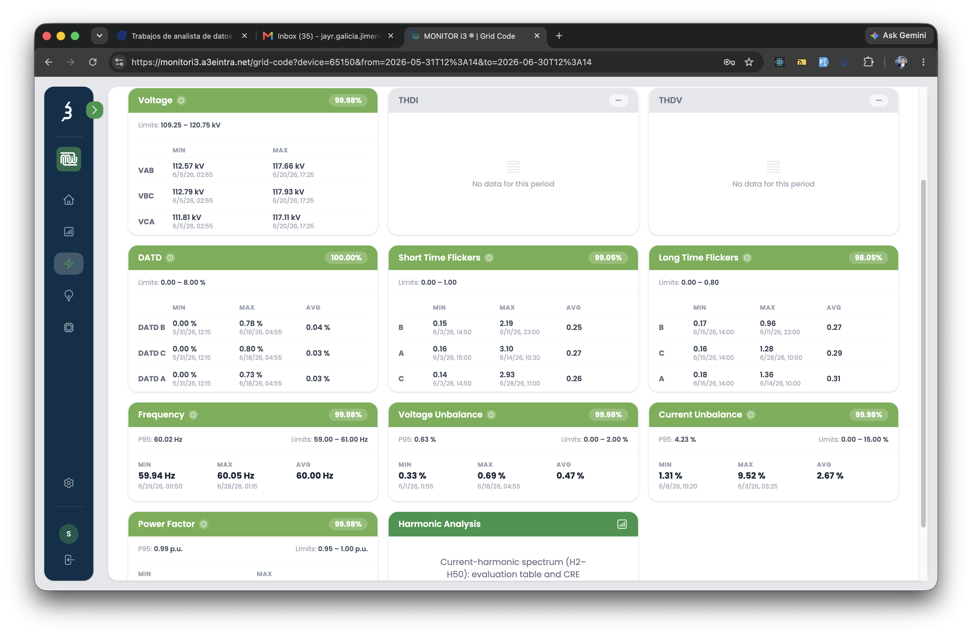Open the Extensions puzzle icon
Viewport: 972px width, 636px height.
point(868,62)
